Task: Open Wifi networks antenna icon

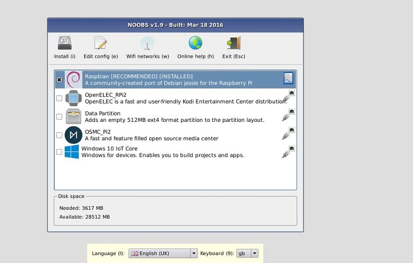Action: pos(147,43)
